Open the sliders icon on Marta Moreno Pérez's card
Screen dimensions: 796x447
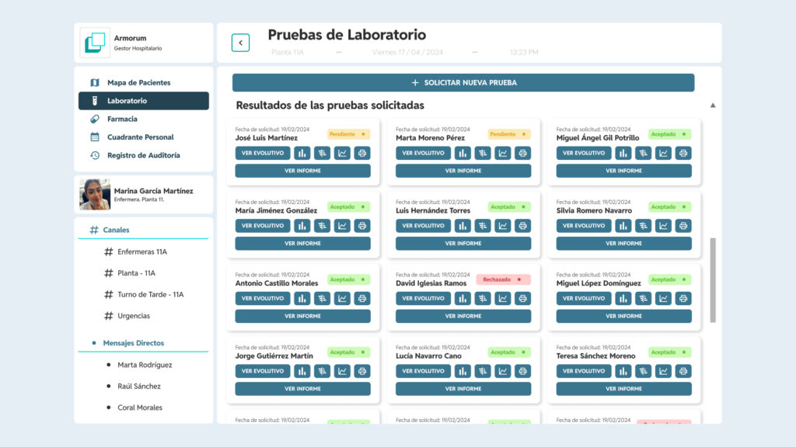point(483,153)
